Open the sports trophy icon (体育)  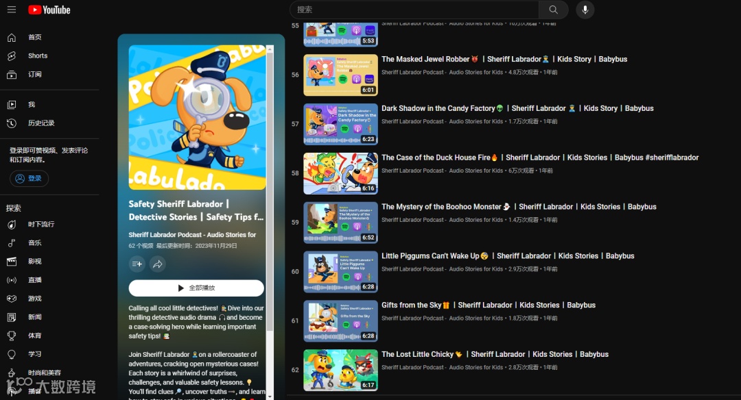coord(12,336)
